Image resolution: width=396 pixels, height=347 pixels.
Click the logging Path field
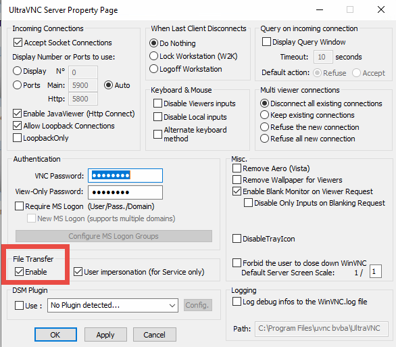pos(322,329)
